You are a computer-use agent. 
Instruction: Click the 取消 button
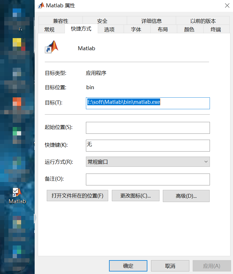pyautogui.click(x=170, y=266)
